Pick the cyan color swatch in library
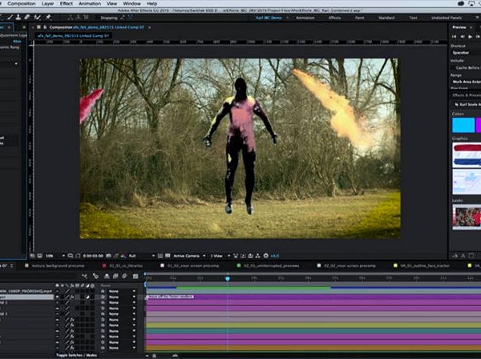 [x=463, y=125]
